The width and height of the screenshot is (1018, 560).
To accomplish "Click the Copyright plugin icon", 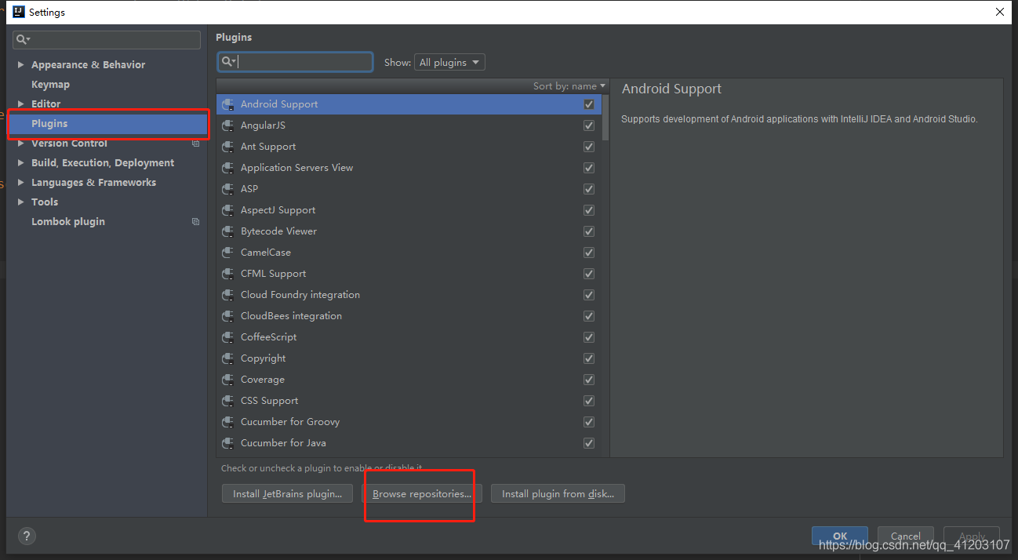I will (228, 358).
